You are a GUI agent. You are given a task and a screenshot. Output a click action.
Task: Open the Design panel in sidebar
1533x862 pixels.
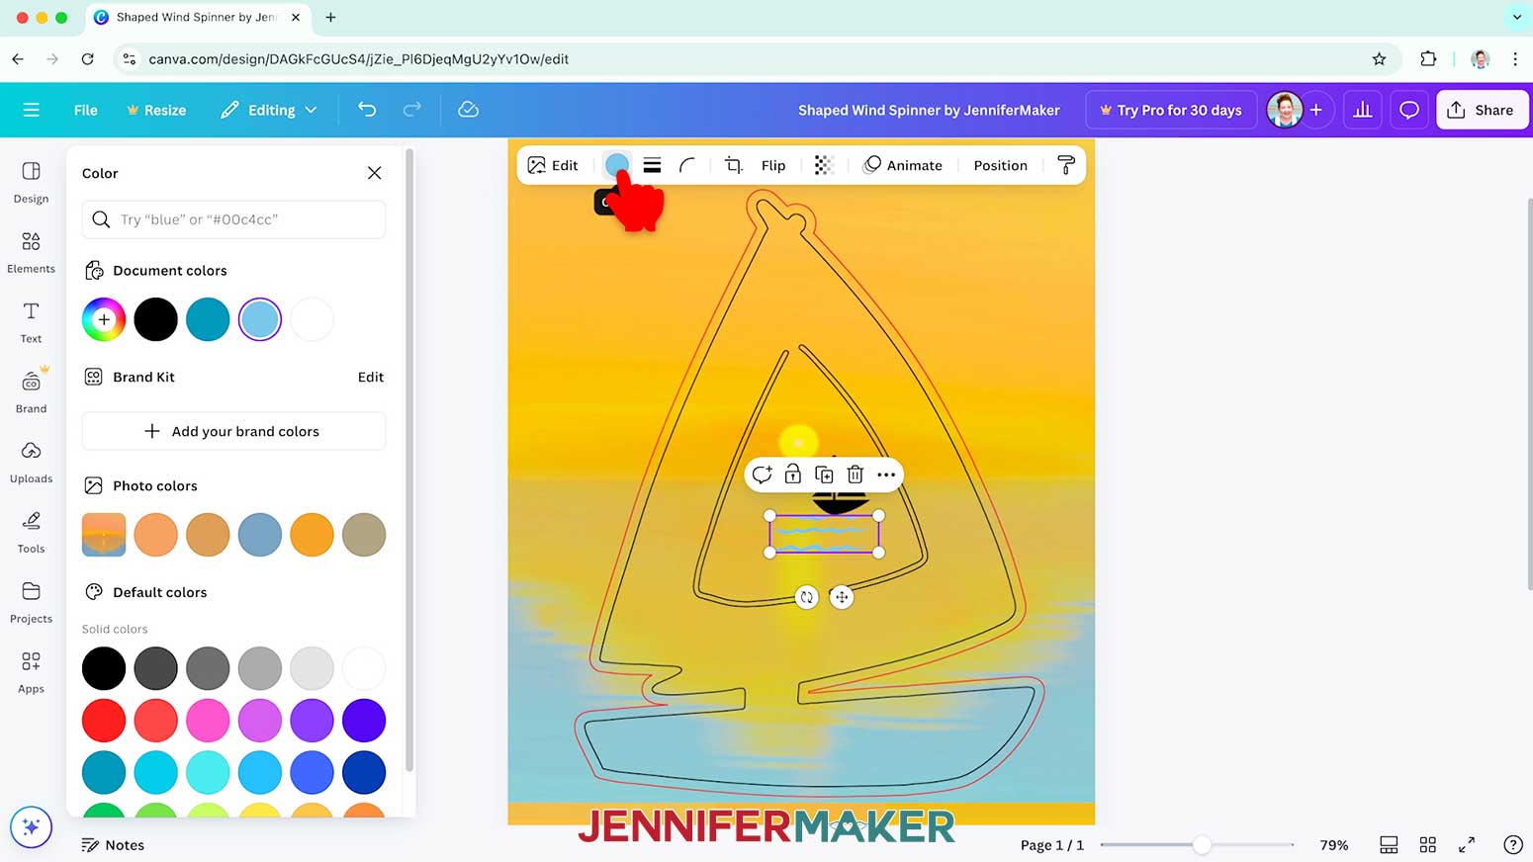pyautogui.click(x=31, y=183)
